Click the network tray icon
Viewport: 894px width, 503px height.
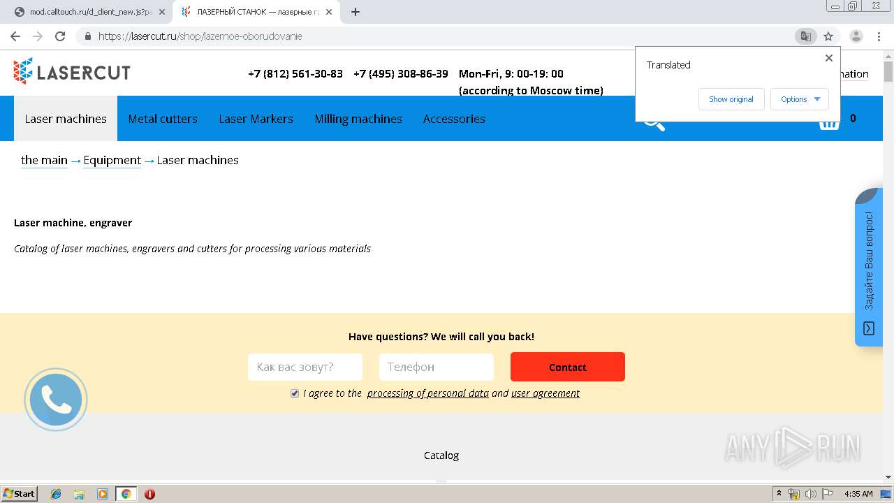click(x=794, y=494)
